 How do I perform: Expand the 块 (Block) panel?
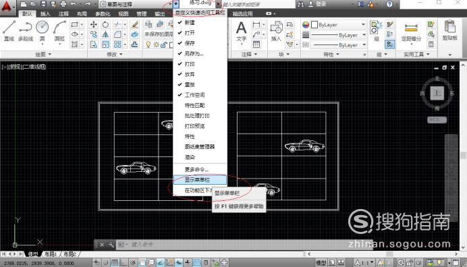tap(284, 54)
